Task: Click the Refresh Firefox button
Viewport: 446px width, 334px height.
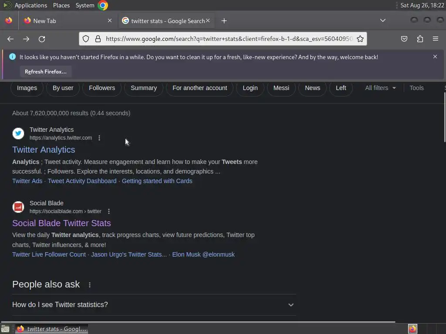Action: (45, 72)
